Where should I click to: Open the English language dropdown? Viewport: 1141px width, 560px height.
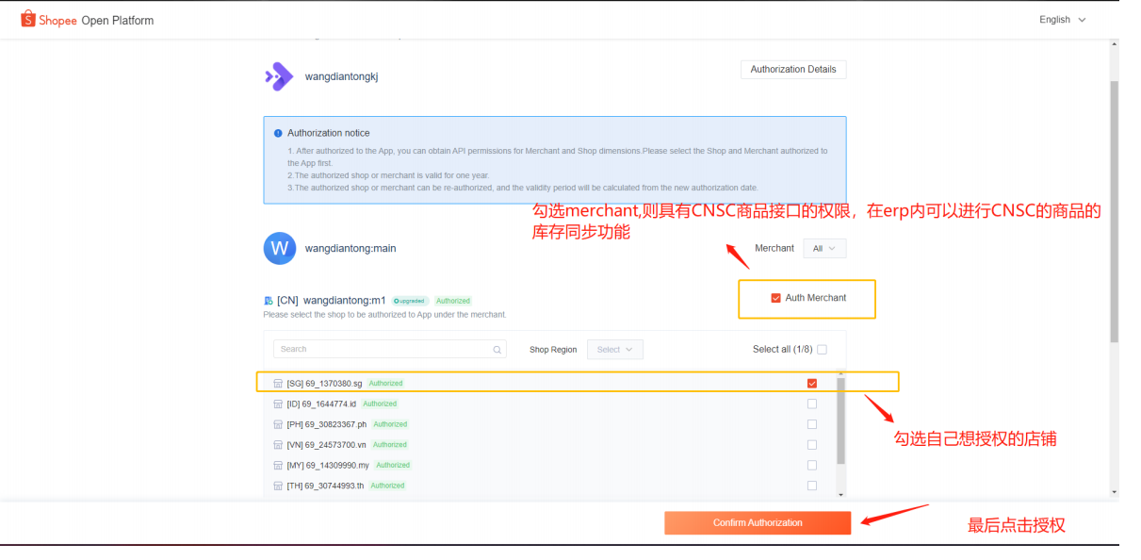pyautogui.click(x=1062, y=20)
